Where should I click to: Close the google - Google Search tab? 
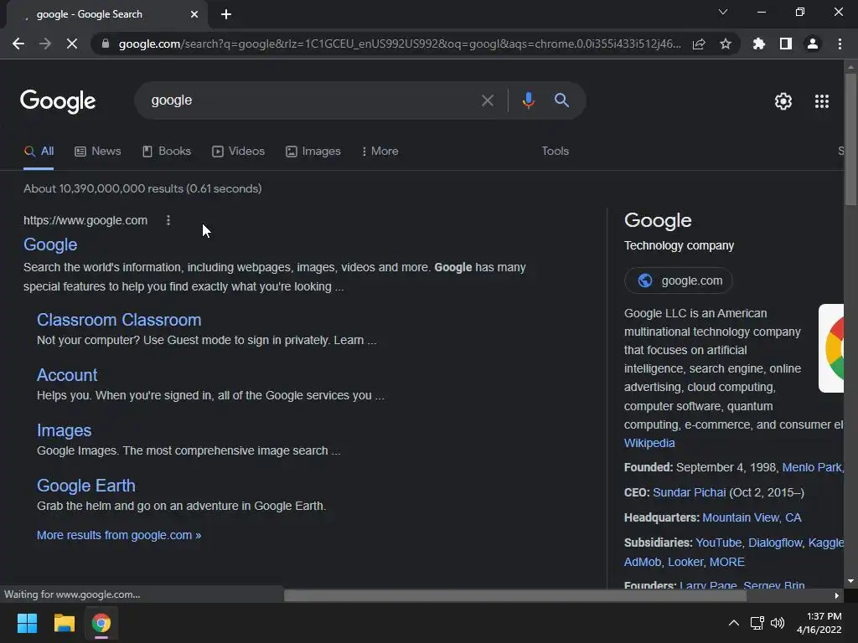[194, 14]
